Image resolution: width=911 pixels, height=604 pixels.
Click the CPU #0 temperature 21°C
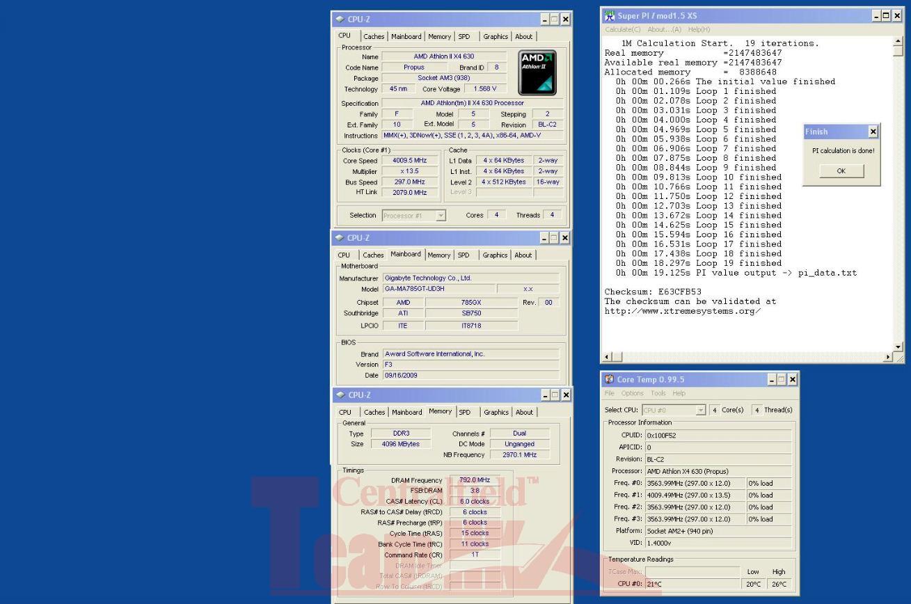pyautogui.click(x=692, y=584)
